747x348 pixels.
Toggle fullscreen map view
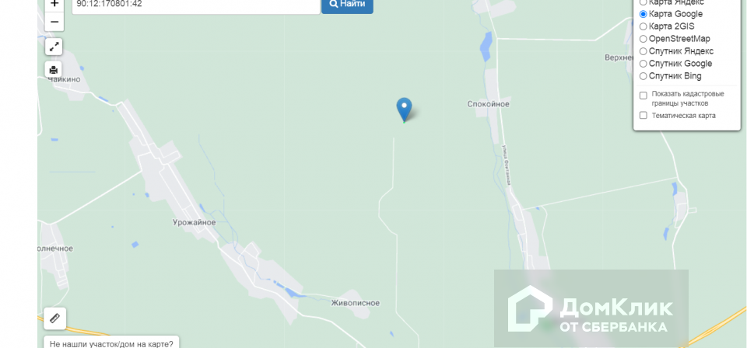click(54, 47)
